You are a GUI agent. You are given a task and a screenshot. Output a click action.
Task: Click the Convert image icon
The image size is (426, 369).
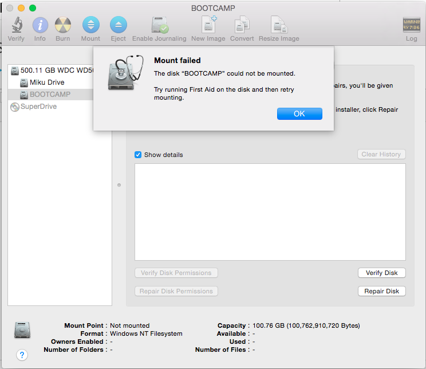tap(242, 25)
